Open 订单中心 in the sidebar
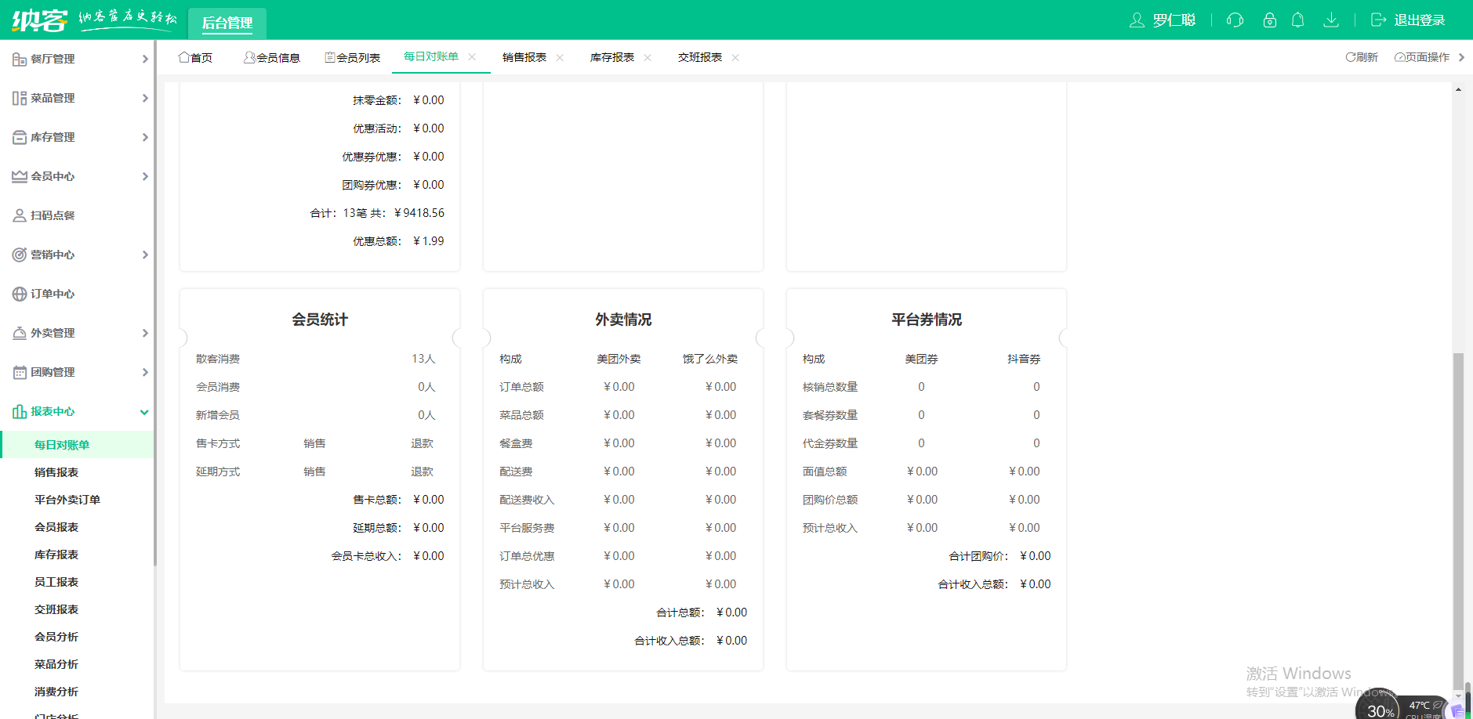This screenshot has width=1473, height=719. click(53, 294)
